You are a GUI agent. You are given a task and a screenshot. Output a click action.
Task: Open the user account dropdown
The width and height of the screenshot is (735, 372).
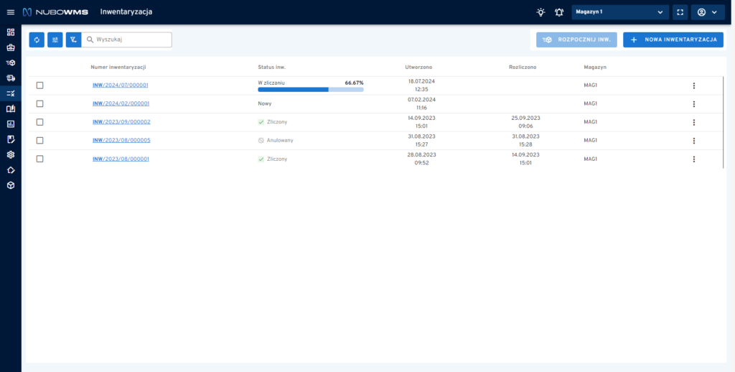pos(707,12)
